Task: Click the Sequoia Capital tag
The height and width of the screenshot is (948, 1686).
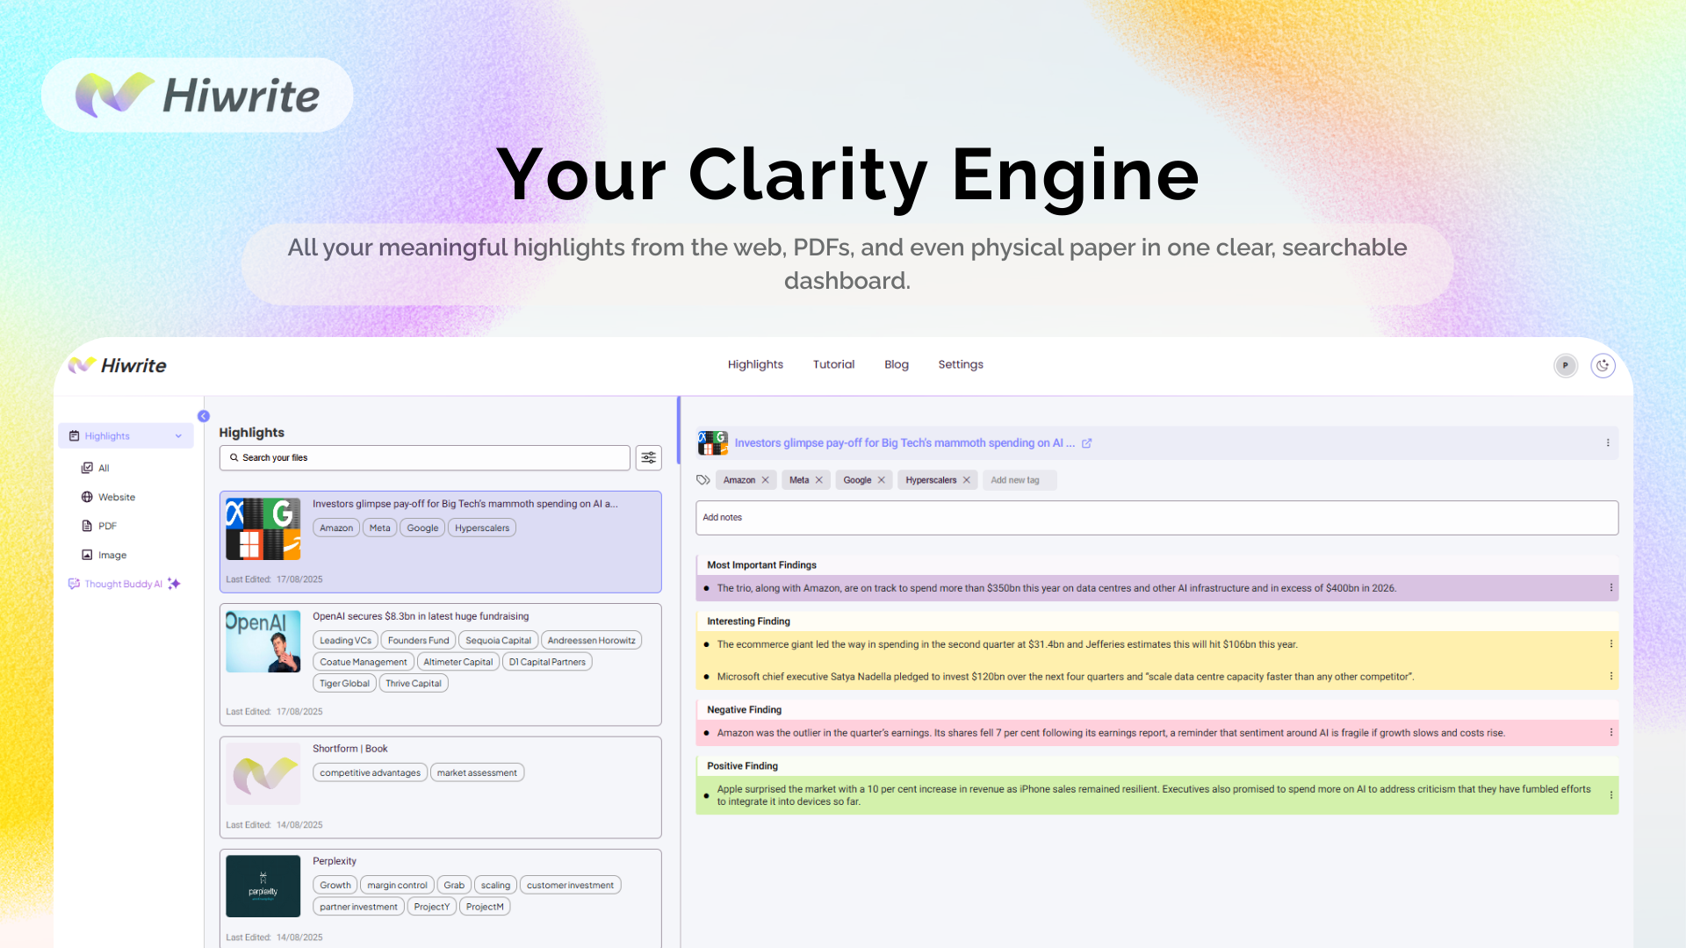Action: click(x=498, y=640)
